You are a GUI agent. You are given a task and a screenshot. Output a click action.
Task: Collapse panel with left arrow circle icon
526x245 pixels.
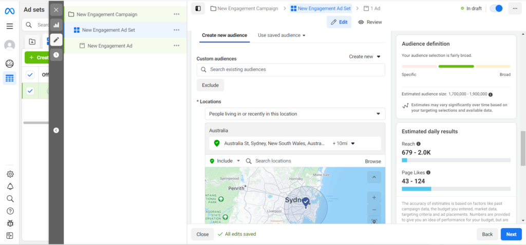[x=56, y=131]
